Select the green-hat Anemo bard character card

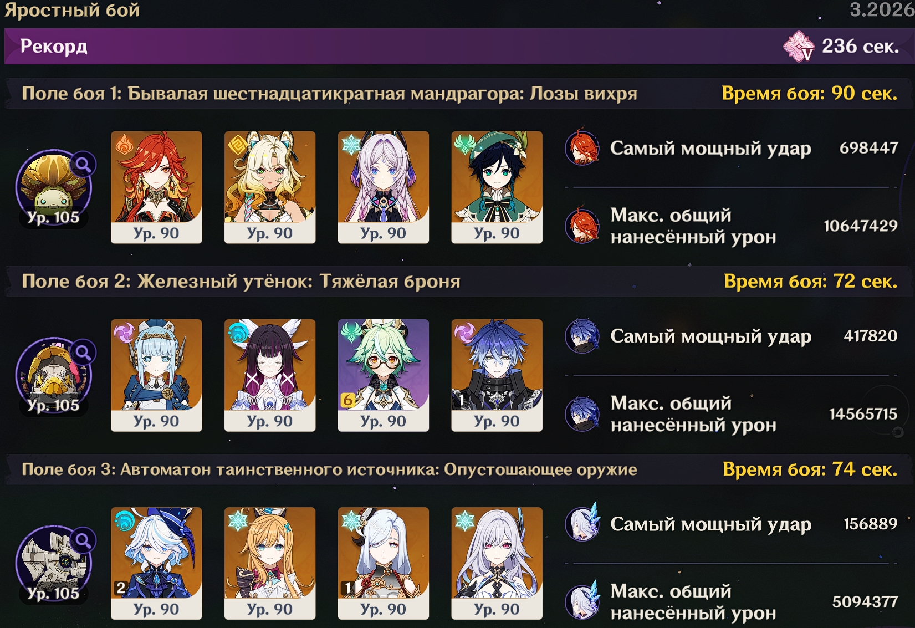point(497,187)
